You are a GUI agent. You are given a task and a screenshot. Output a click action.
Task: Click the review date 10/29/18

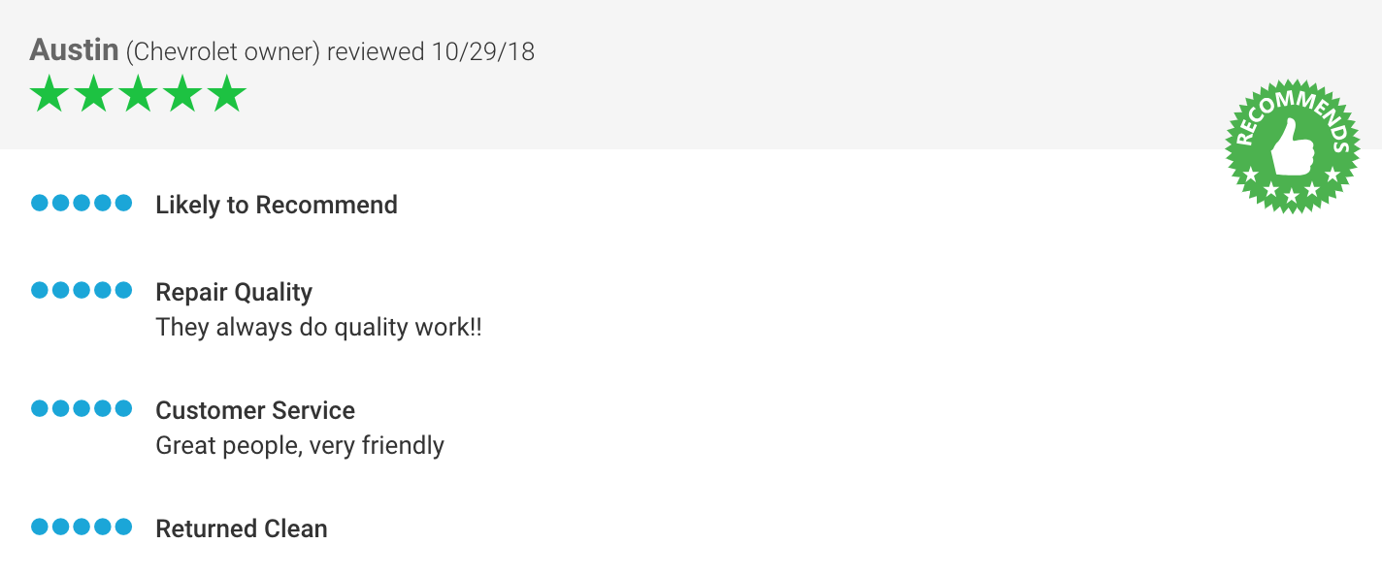[482, 51]
